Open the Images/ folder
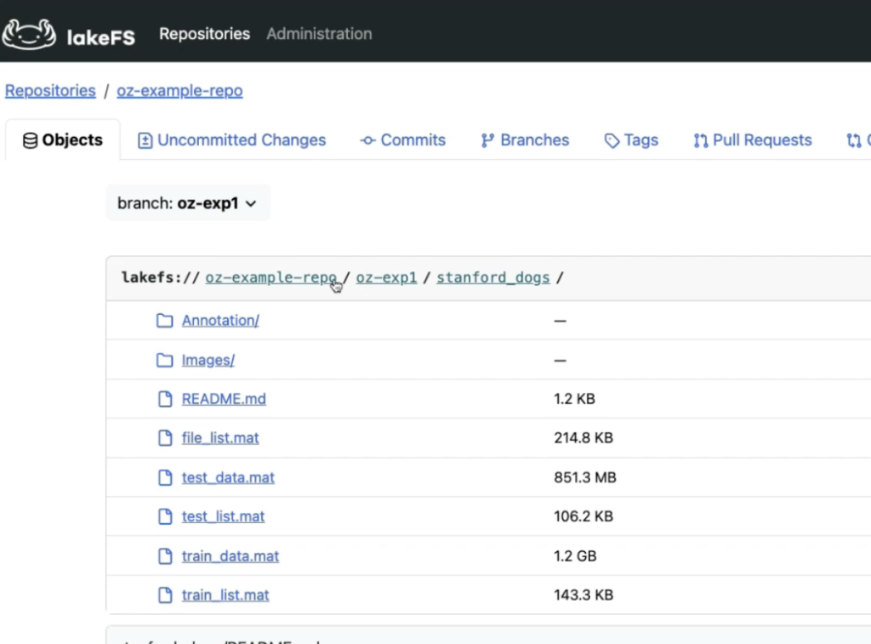Viewport: 871px width, 644px height. (208, 360)
